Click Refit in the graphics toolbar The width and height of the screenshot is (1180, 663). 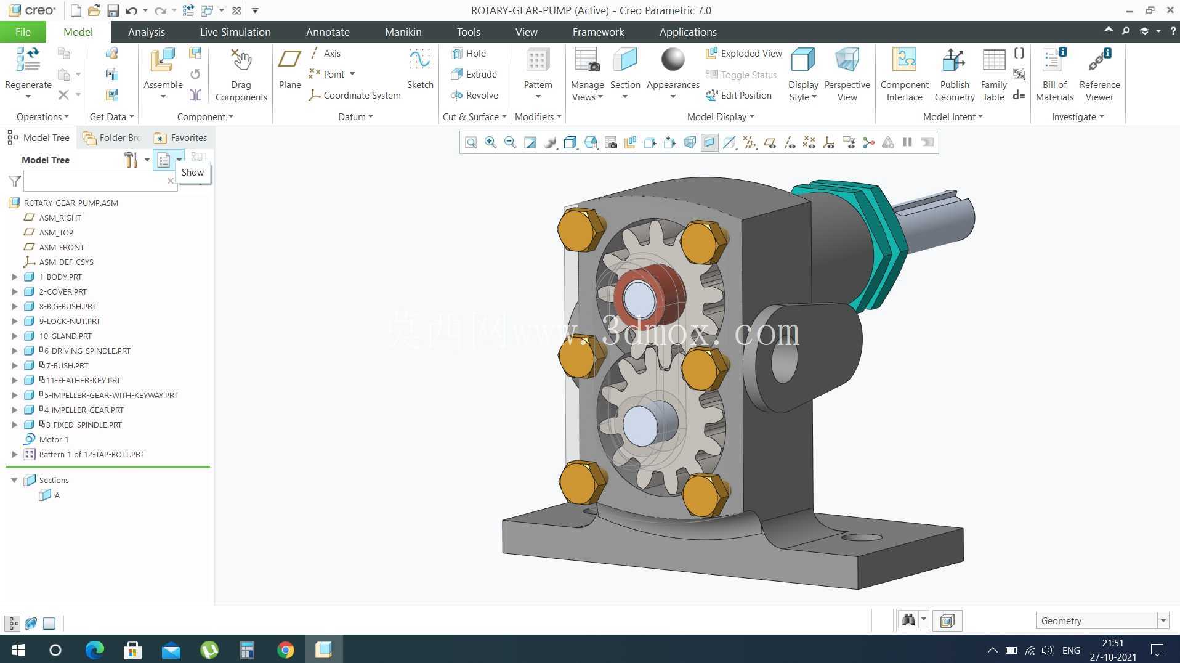(x=471, y=143)
